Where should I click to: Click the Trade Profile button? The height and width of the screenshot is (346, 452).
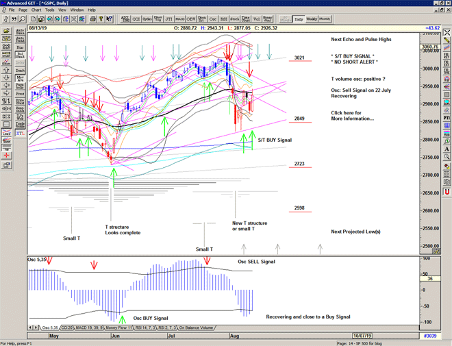(20, 125)
